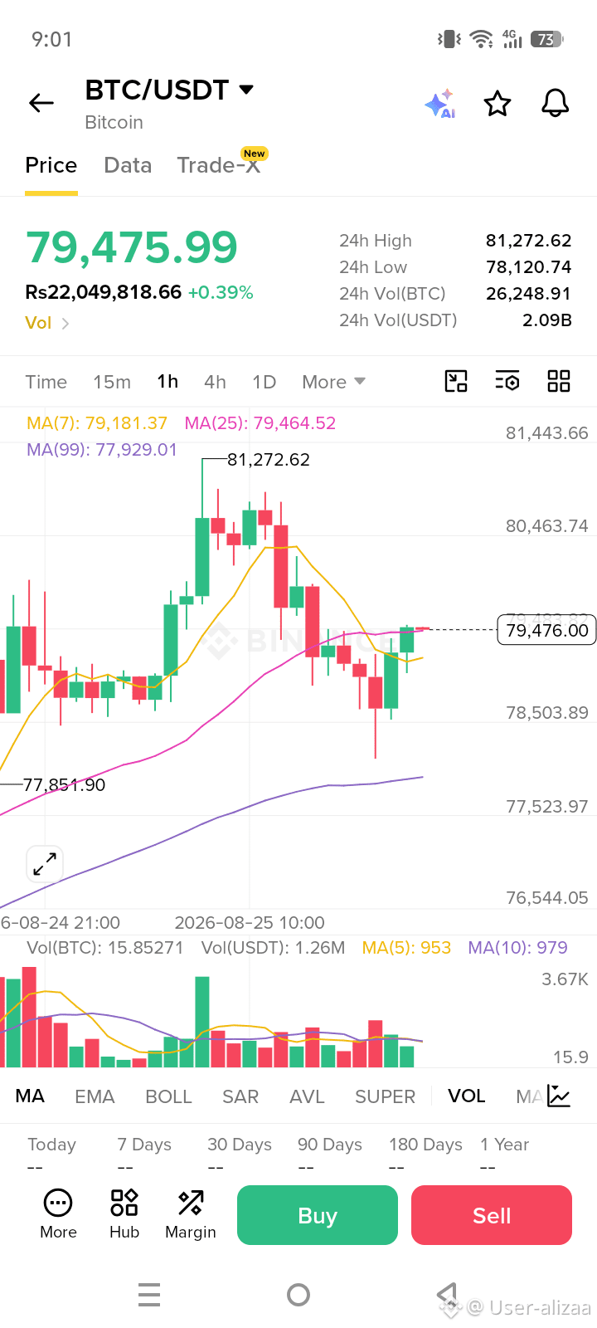Viewport: 597px width, 1328px height.
Task: Tap the chart high marker 81,272.62
Action: 269,460
